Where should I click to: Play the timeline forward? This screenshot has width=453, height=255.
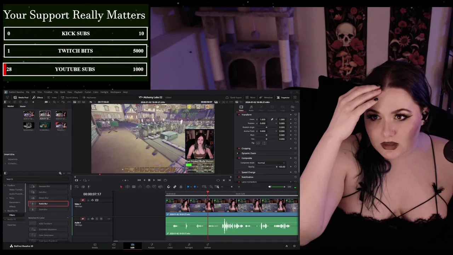click(x=154, y=180)
